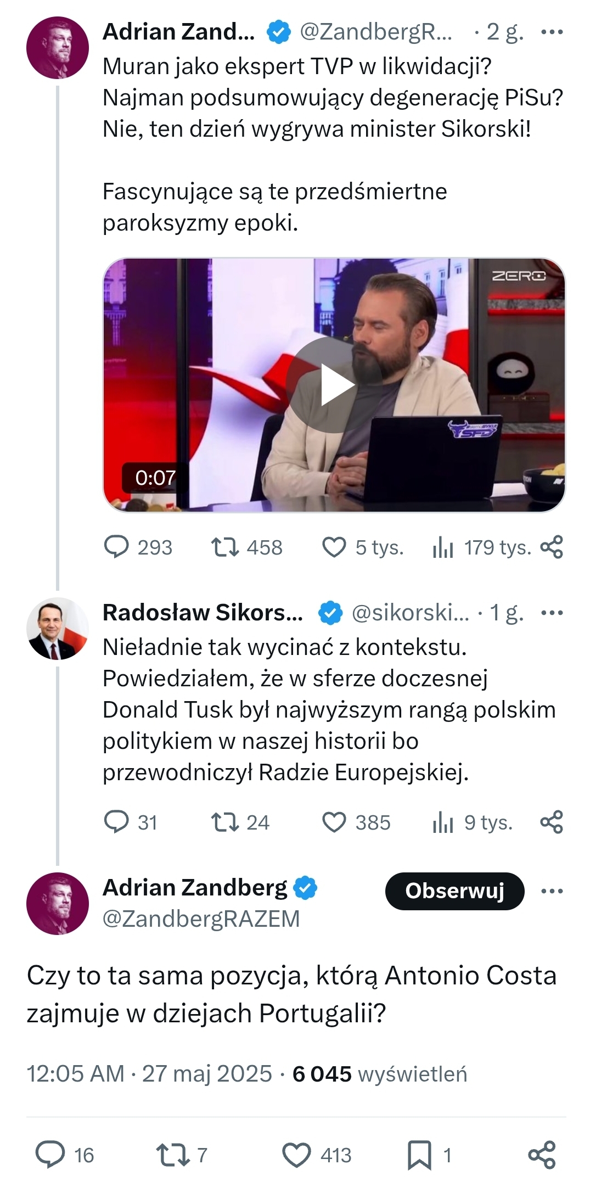Open the 12:05 AM · 27 maj 2025 timestamp
The width and height of the screenshot is (590, 1187).
point(149,1074)
